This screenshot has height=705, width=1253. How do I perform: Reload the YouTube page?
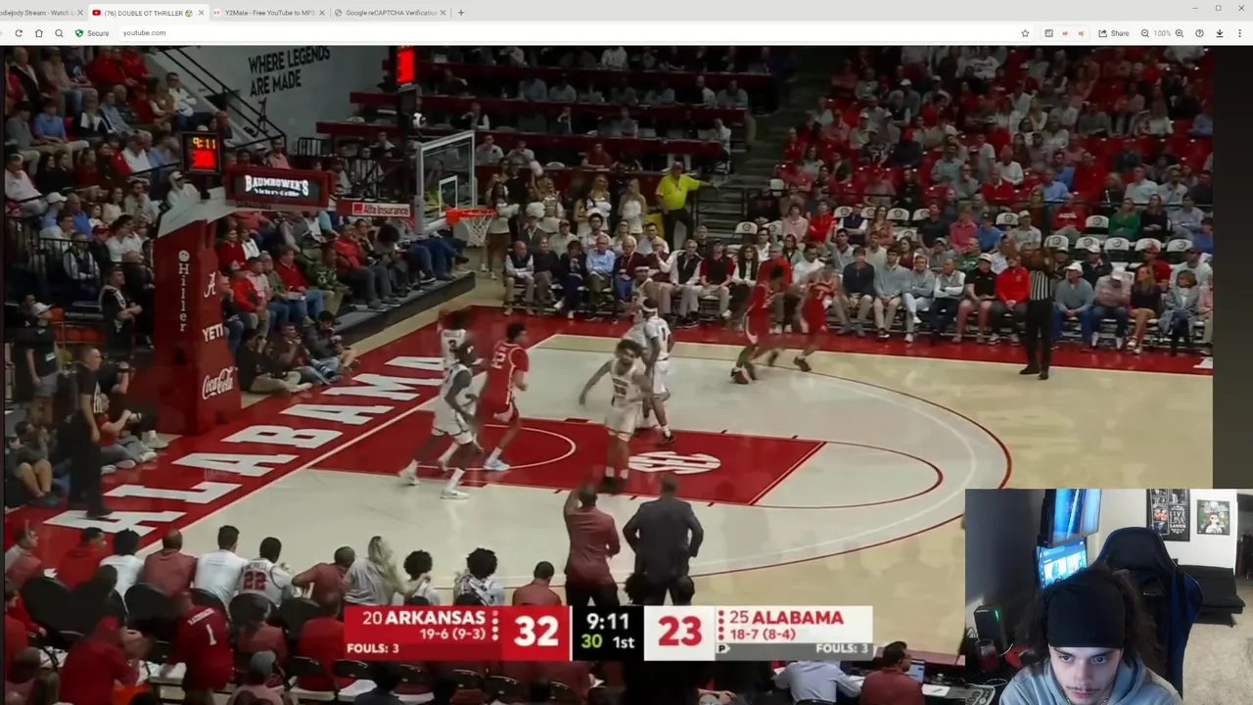18,33
